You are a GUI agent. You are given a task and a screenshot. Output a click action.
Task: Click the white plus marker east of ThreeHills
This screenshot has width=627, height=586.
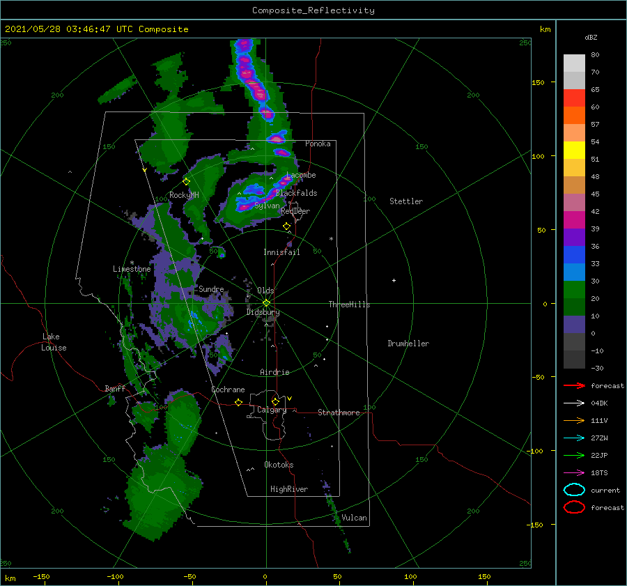(394, 280)
